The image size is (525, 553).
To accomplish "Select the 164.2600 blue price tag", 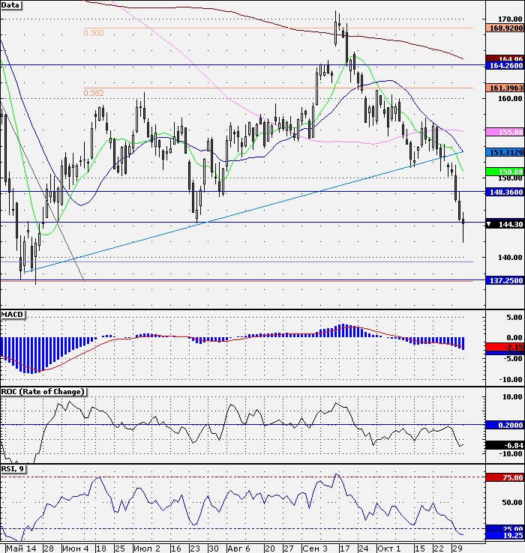I will 505,66.
